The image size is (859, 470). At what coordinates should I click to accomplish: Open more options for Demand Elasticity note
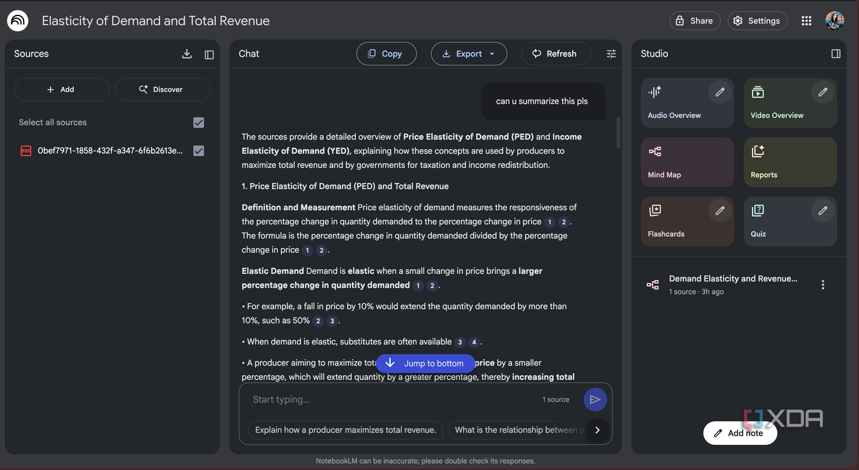tap(823, 285)
